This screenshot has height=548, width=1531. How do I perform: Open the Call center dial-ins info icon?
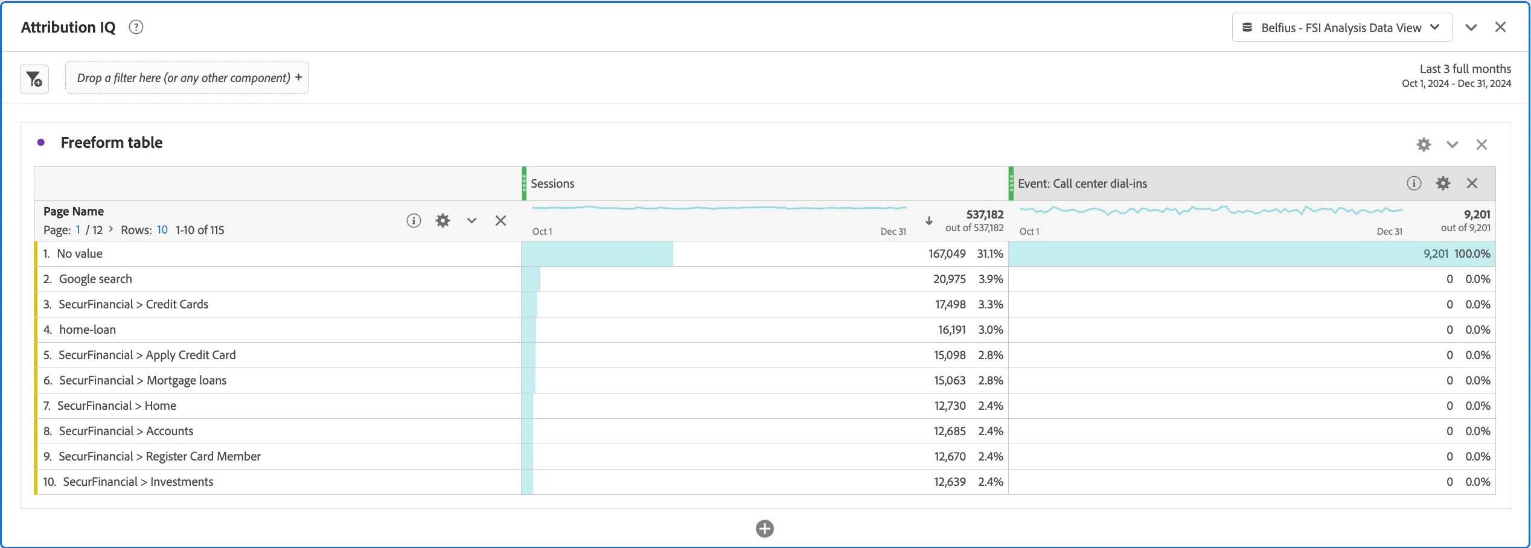(x=1414, y=183)
